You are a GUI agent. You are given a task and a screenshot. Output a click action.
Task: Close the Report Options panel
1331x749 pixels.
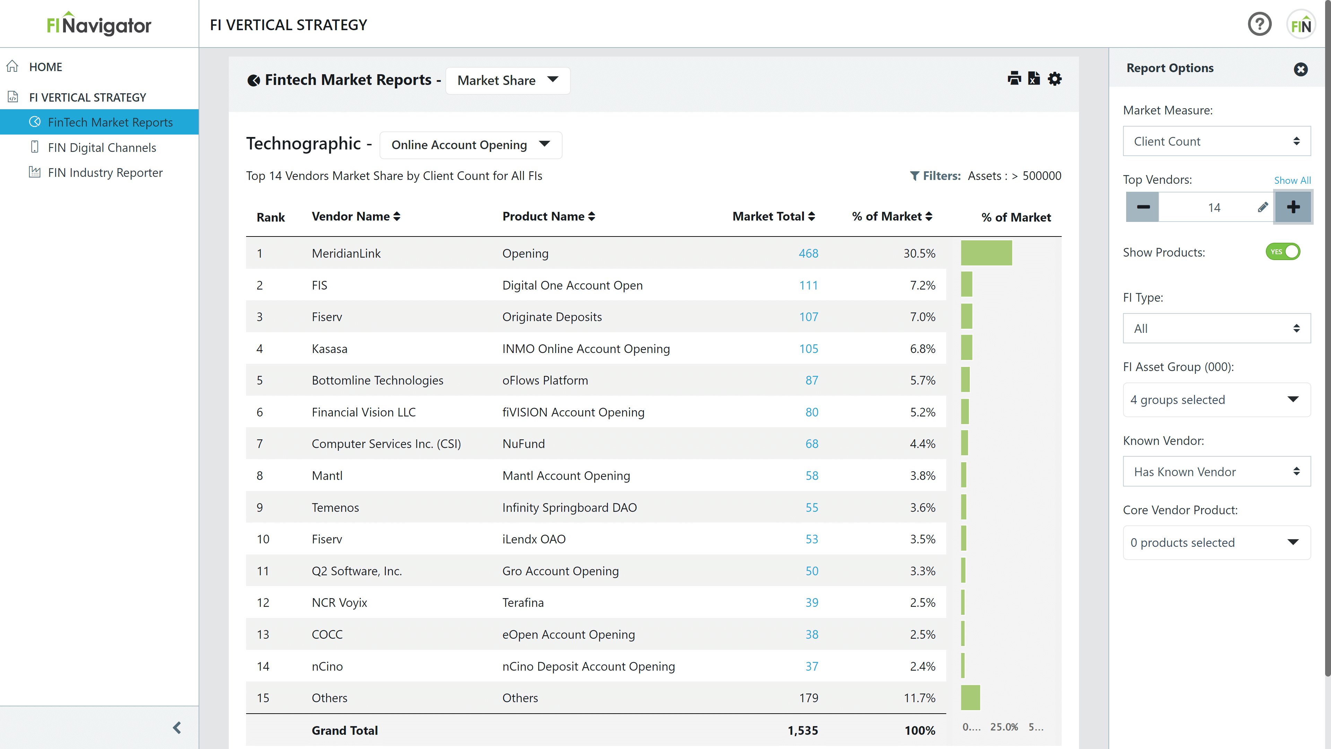coord(1300,69)
